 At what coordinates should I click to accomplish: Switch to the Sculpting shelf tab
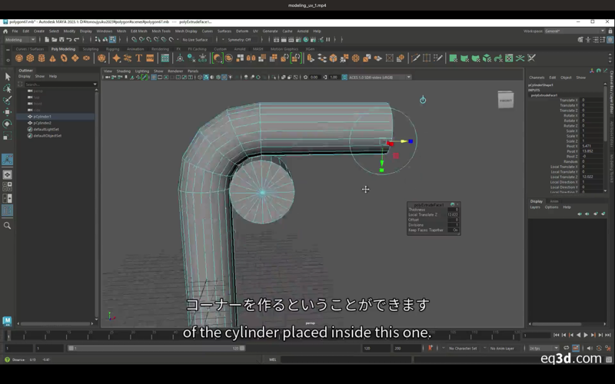[91, 48]
